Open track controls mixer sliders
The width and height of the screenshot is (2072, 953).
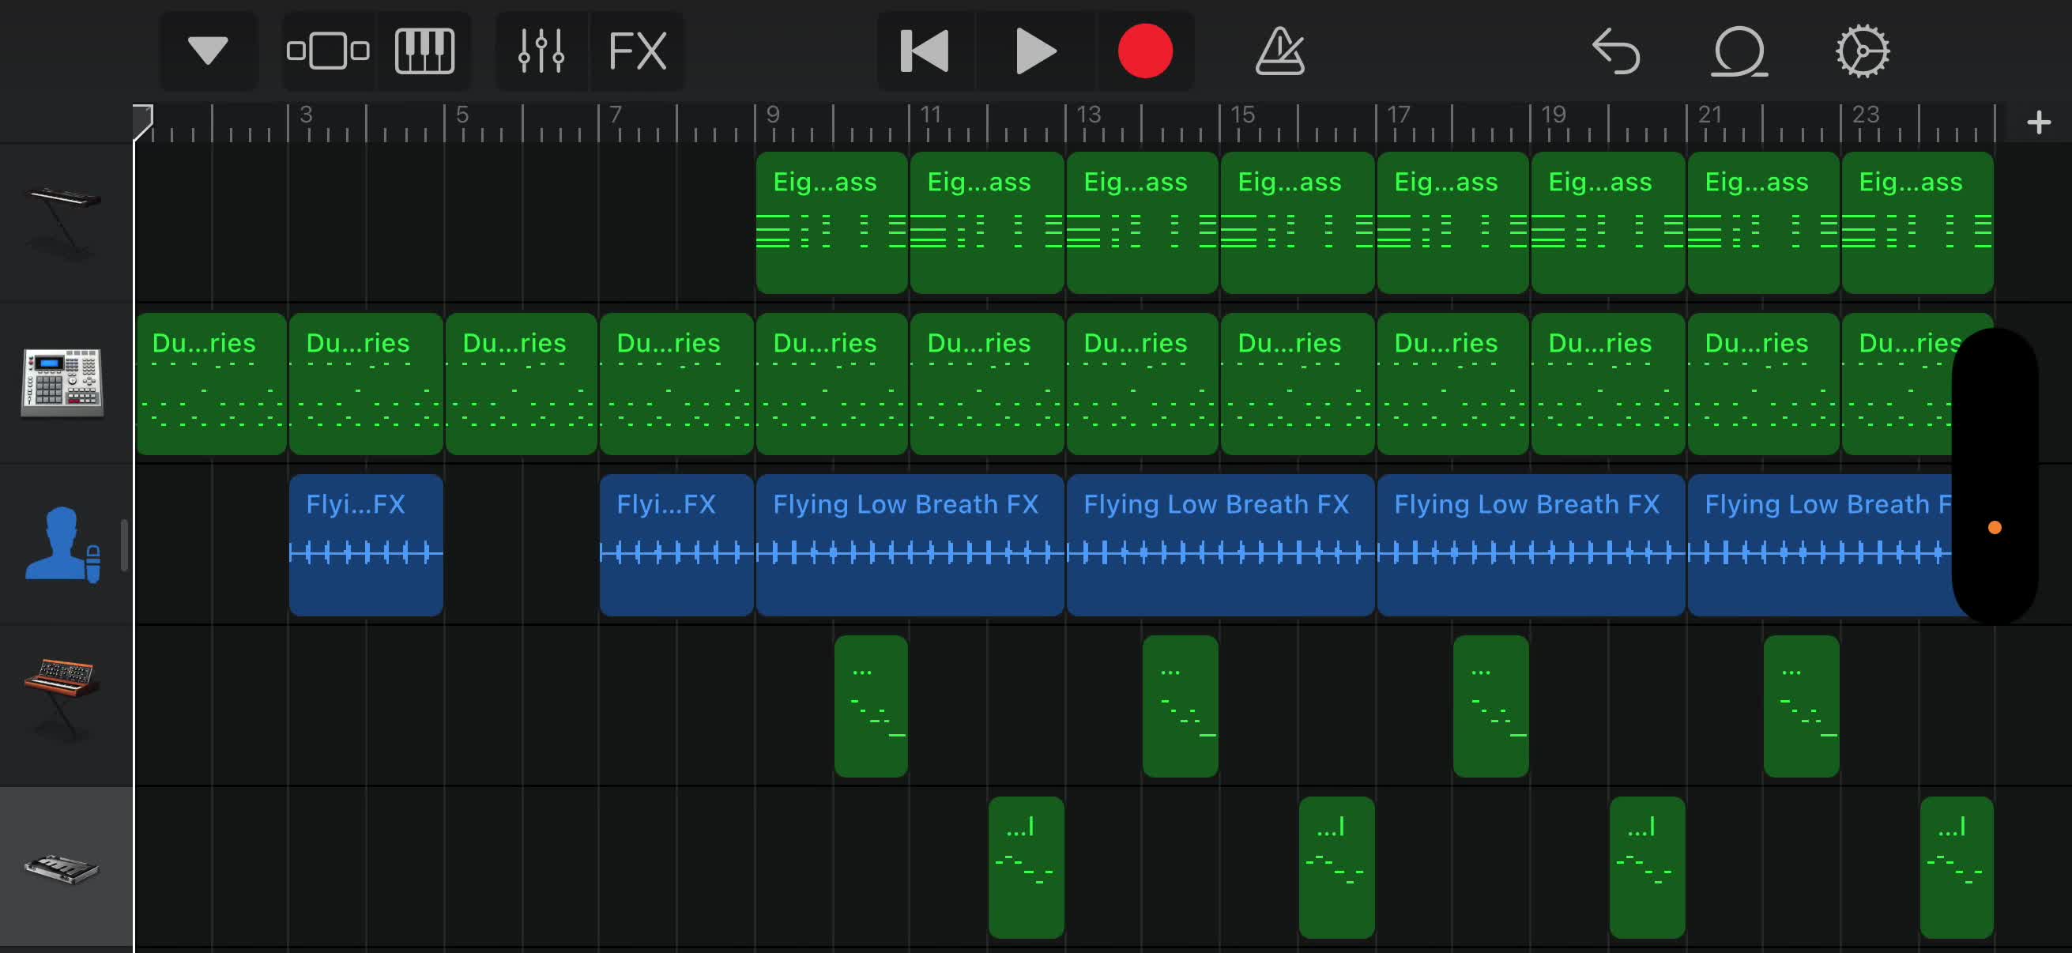click(x=541, y=51)
